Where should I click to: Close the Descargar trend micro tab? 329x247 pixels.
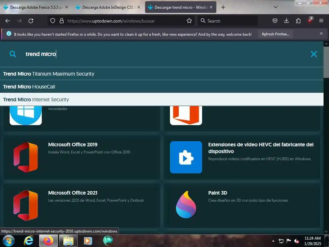click(x=211, y=7)
